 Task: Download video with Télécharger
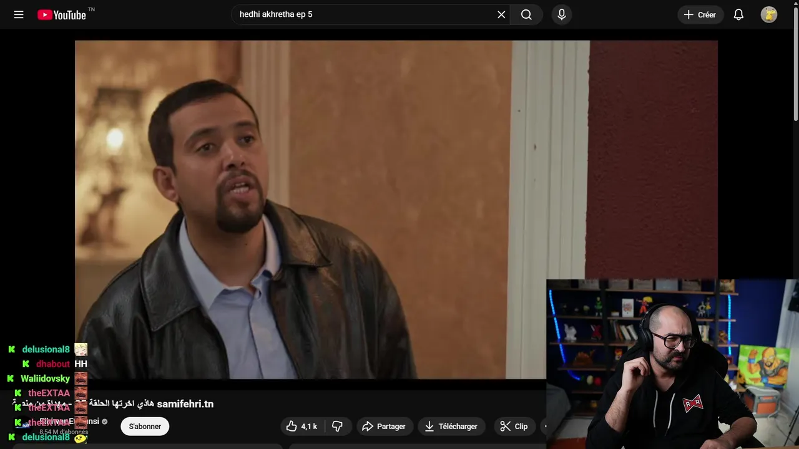coord(451,427)
